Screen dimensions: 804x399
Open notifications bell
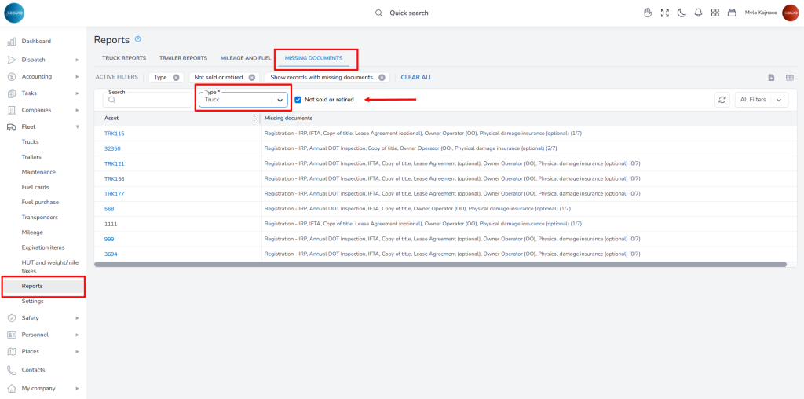(x=698, y=13)
